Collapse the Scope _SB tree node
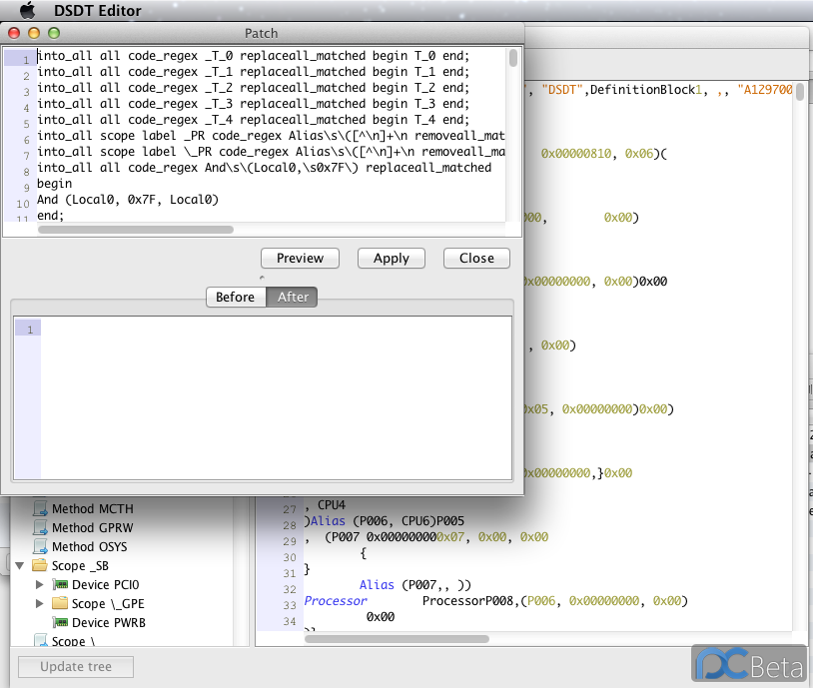Image resolution: width=813 pixels, height=688 pixels. [20, 566]
